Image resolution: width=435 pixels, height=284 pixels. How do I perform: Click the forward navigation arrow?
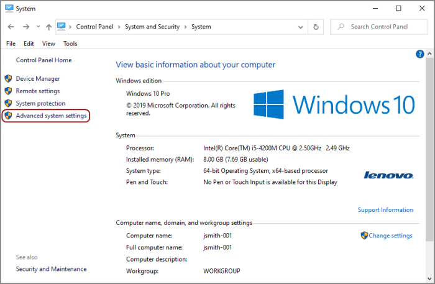(25, 27)
